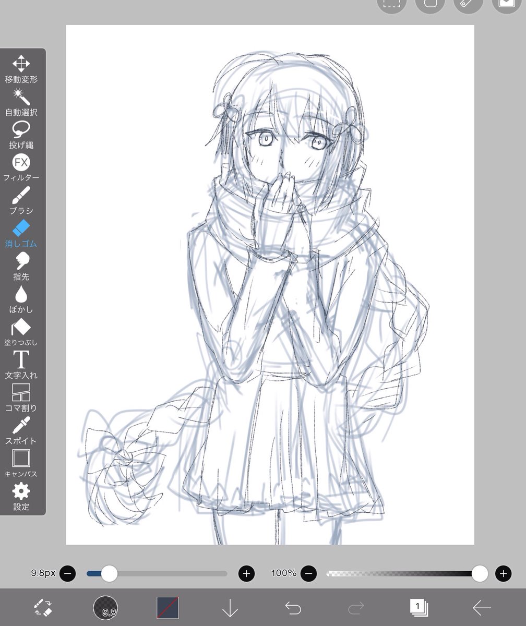Click the 100% opacity value
526x626 pixels.
tap(284, 573)
